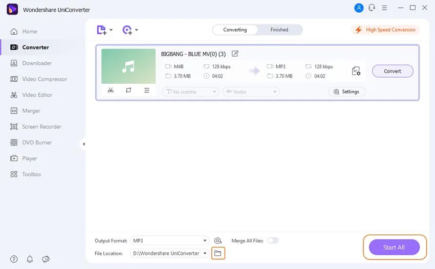Screen dimensions: 435x269
Task: Open the No subtitle dropdown
Action: click(x=190, y=91)
